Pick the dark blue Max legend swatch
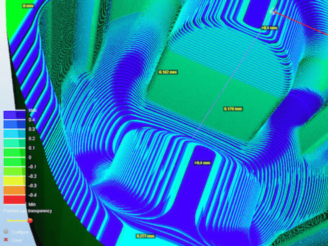Screen dimensions: 328x246 tap(14, 115)
